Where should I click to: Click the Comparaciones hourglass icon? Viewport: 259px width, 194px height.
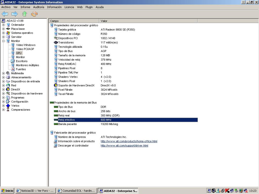pos(8,110)
